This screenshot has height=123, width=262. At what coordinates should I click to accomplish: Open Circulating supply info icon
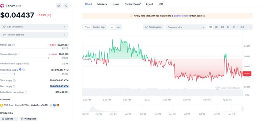click(24, 70)
